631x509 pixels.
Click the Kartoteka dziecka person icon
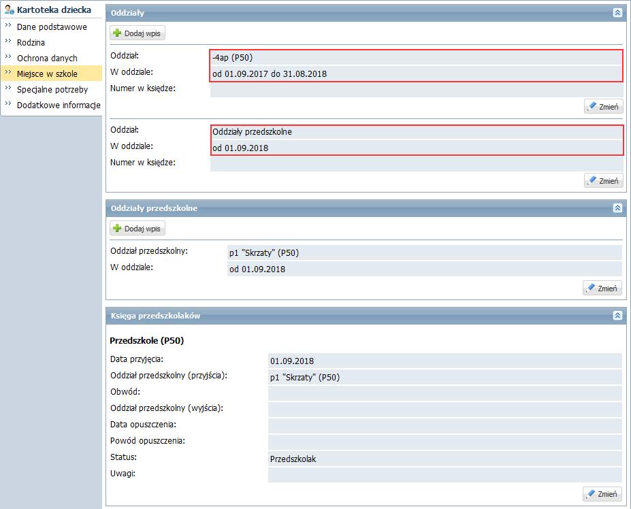tap(10, 10)
